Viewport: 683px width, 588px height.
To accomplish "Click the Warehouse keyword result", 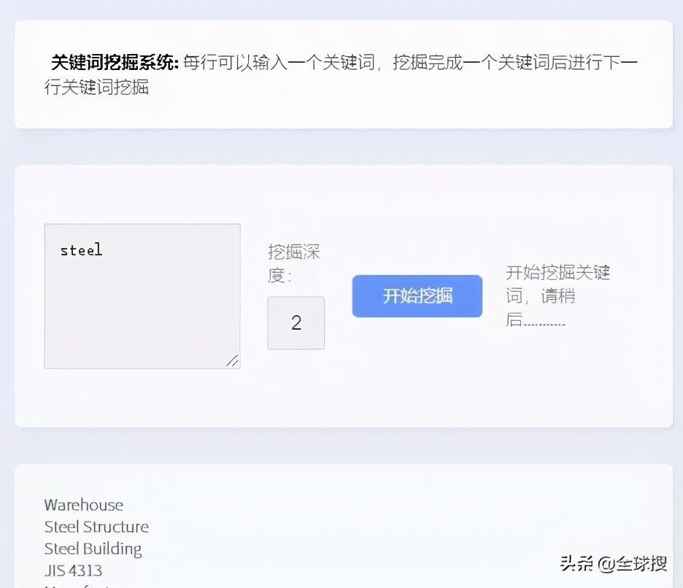I will click(x=82, y=504).
